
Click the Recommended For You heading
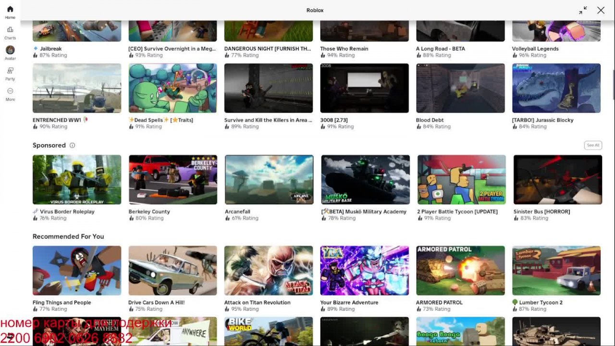tap(68, 236)
